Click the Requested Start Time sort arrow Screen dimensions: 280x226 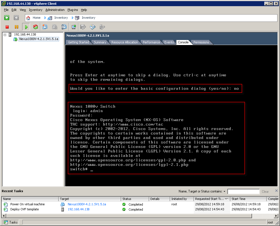pyautogui.click(x=227, y=199)
